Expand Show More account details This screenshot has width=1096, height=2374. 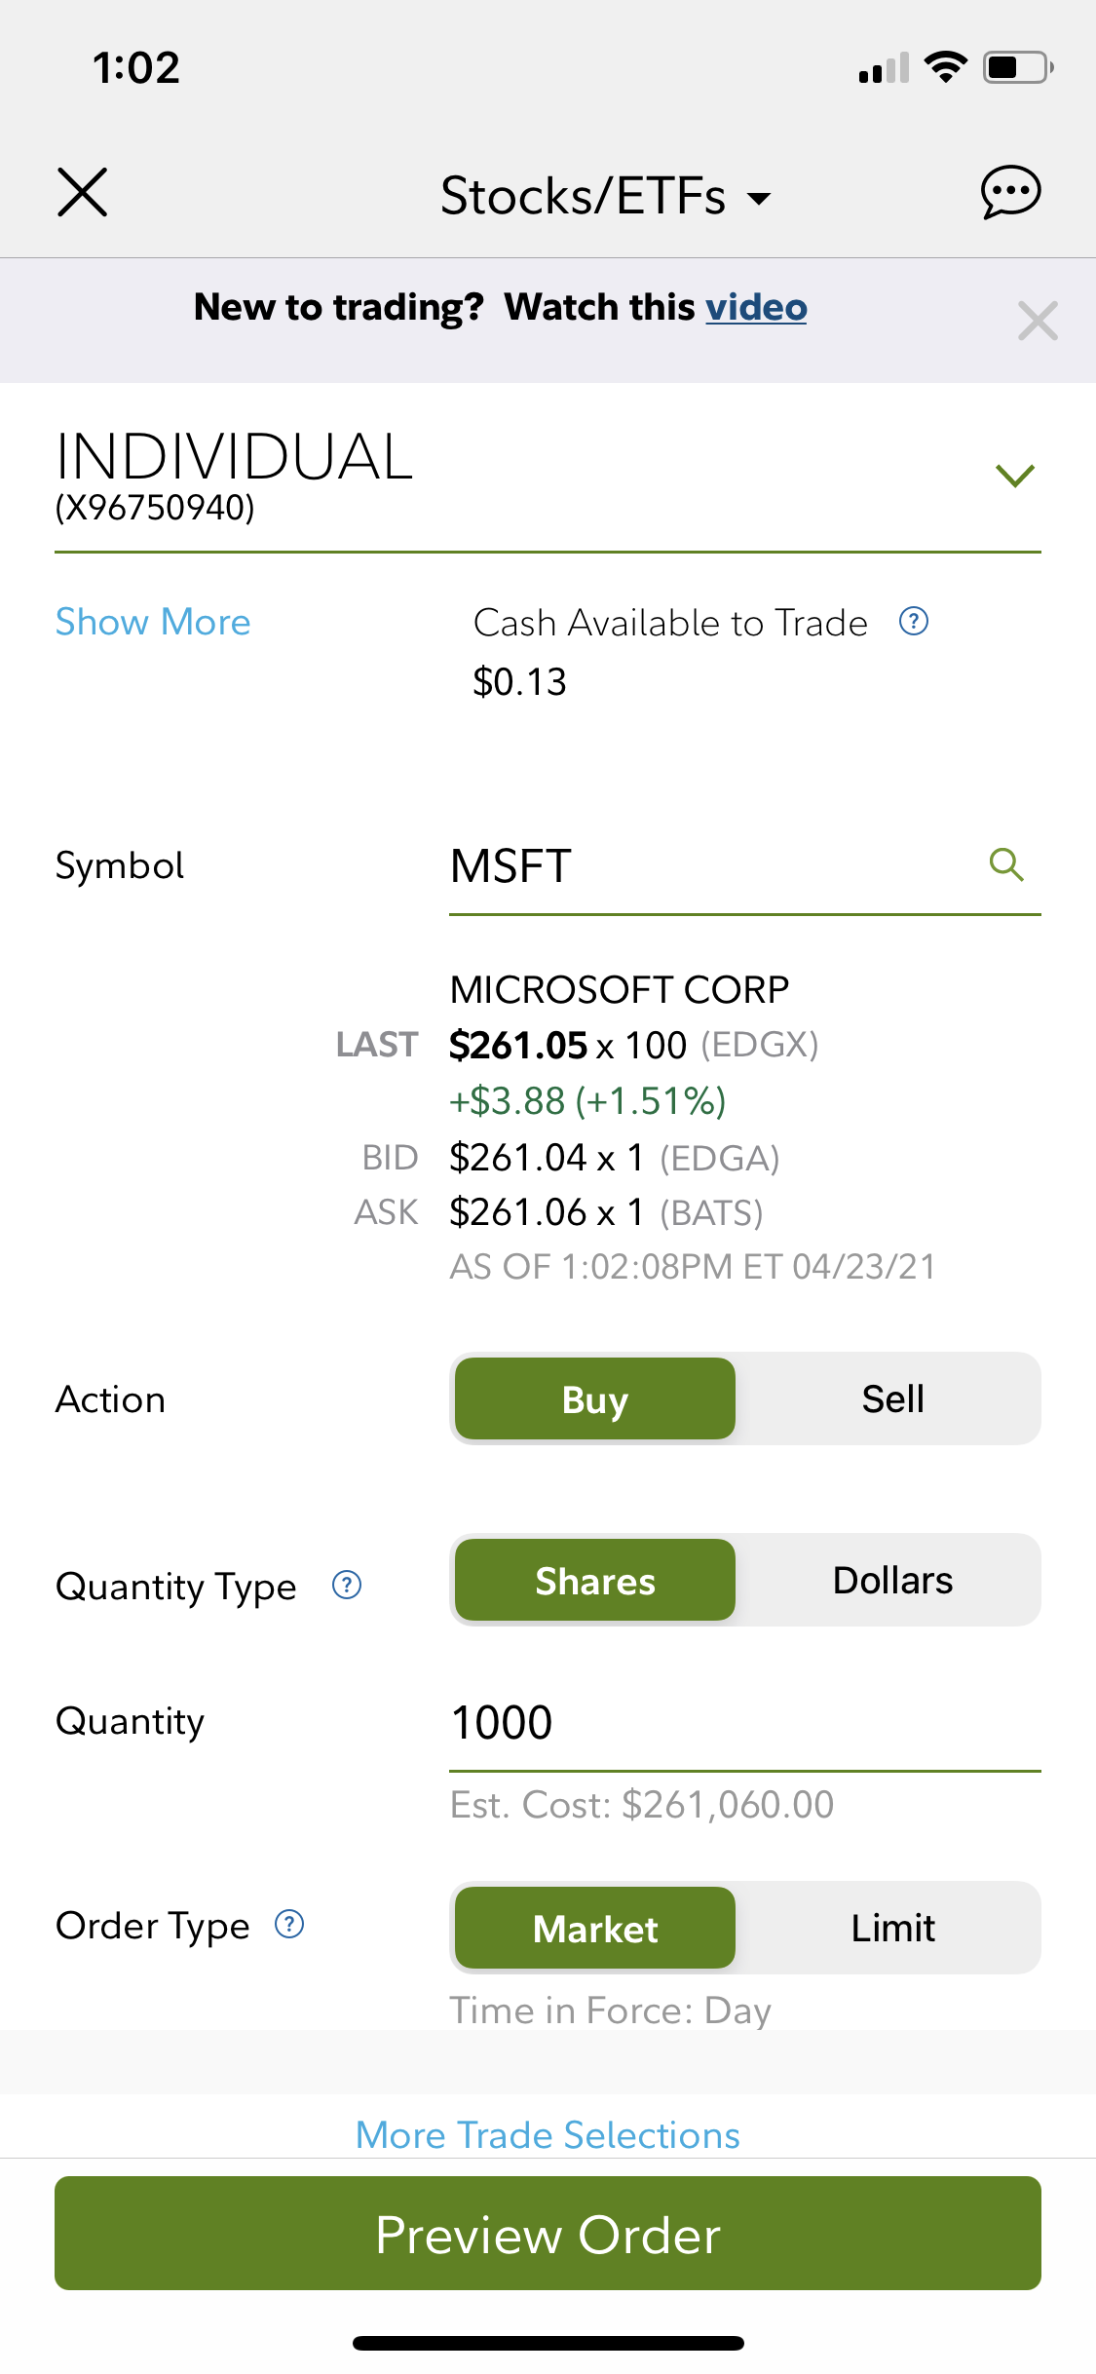(153, 622)
